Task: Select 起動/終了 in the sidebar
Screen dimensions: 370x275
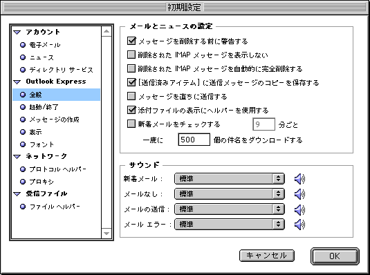Action: tap(44, 107)
